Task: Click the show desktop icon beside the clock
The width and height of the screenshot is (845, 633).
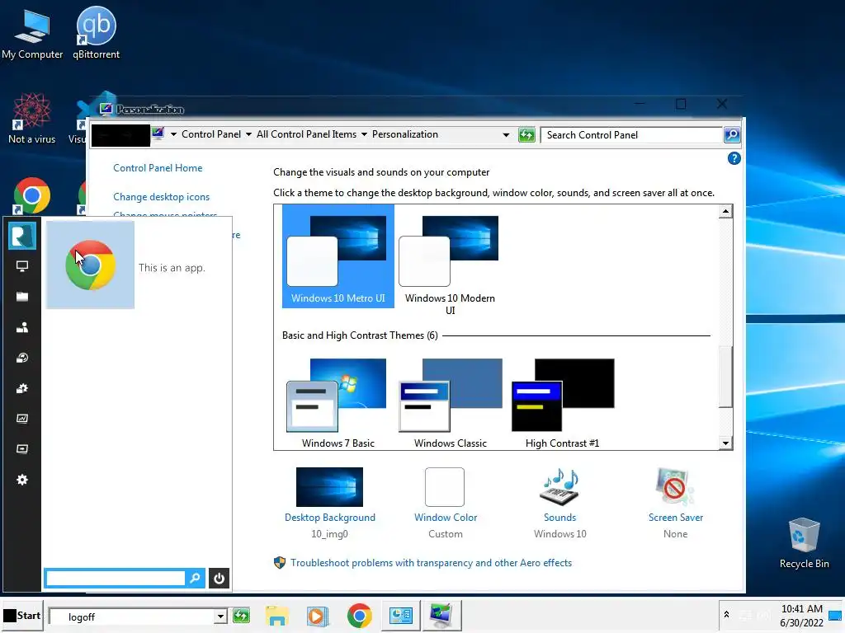Action: pos(835,616)
